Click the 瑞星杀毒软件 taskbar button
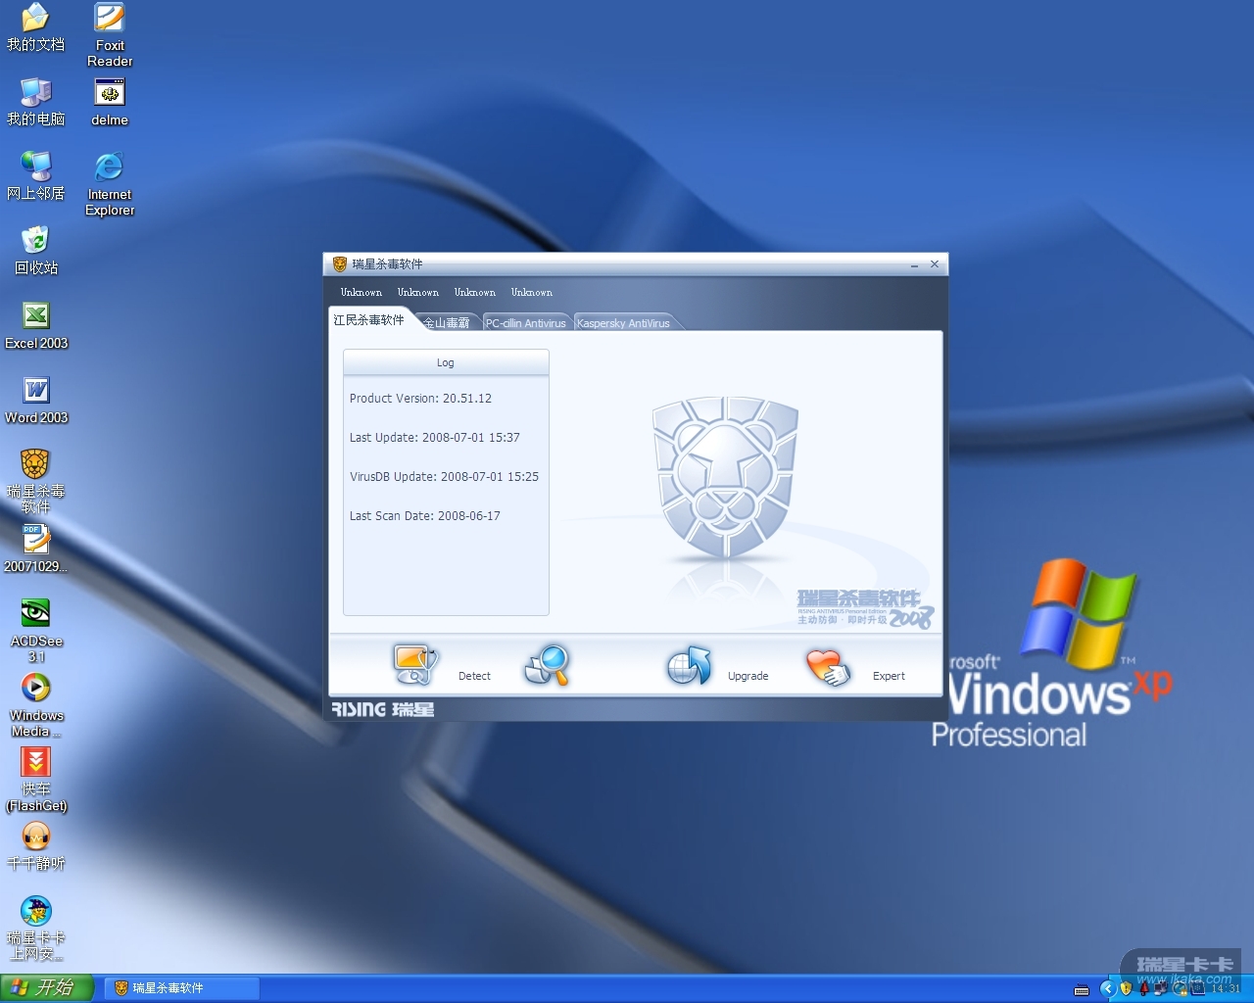The height and width of the screenshot is (1003, 1254). (x=182, y=988)
